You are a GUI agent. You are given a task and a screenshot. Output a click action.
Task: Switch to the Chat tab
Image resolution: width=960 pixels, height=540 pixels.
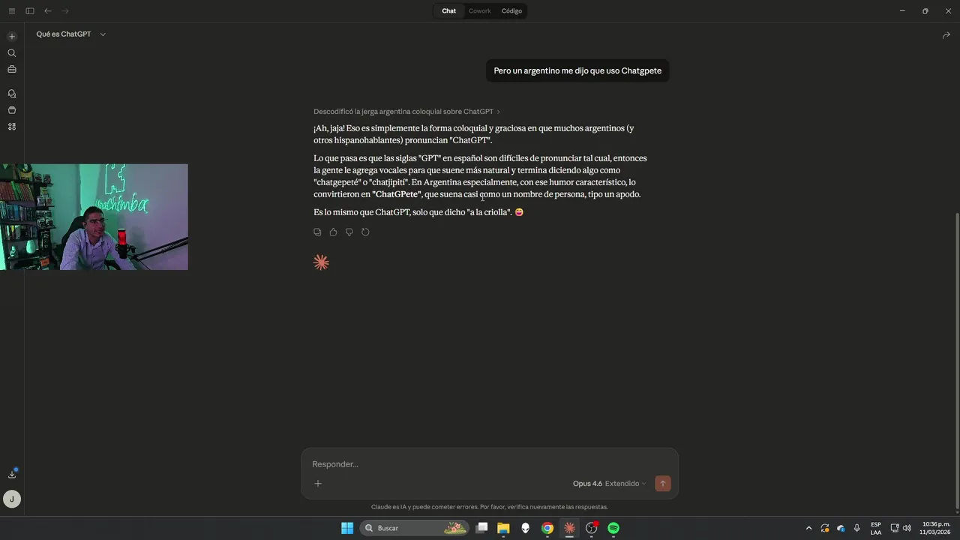coord(448,11)
